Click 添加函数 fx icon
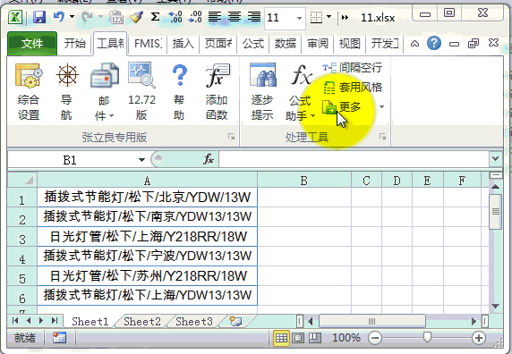 tap(218, 75)
